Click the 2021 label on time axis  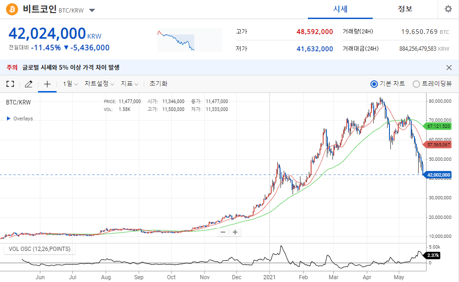(x=269, y=277)
